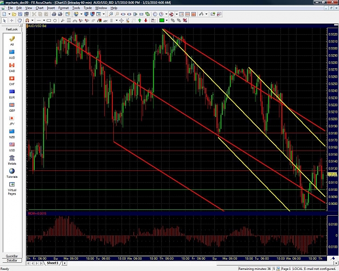339x271 pixels.
Task: Click the AUD/USD Bid chart title
Action: tap(37, 26)
